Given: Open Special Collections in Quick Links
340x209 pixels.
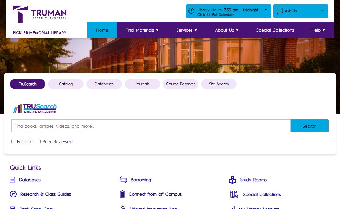Looking at the screenshot, I should pos(262,195).
